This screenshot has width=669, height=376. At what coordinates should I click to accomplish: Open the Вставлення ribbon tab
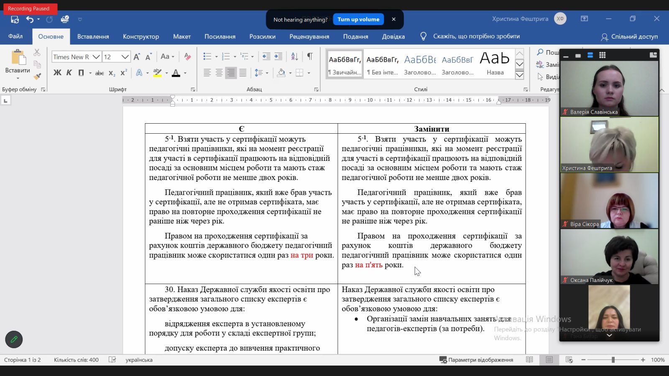93,36
